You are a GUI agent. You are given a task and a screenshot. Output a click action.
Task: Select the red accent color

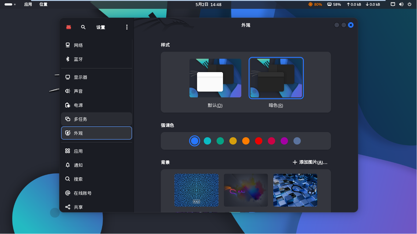[259, 141]
